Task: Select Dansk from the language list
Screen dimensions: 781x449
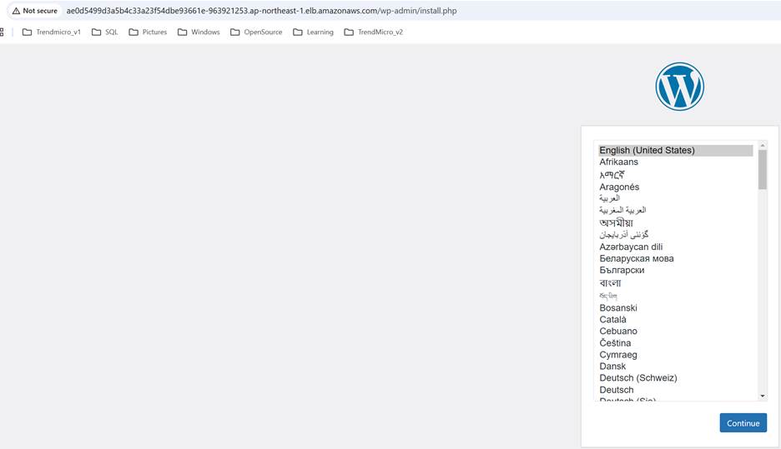Action: tap(675, 367)
